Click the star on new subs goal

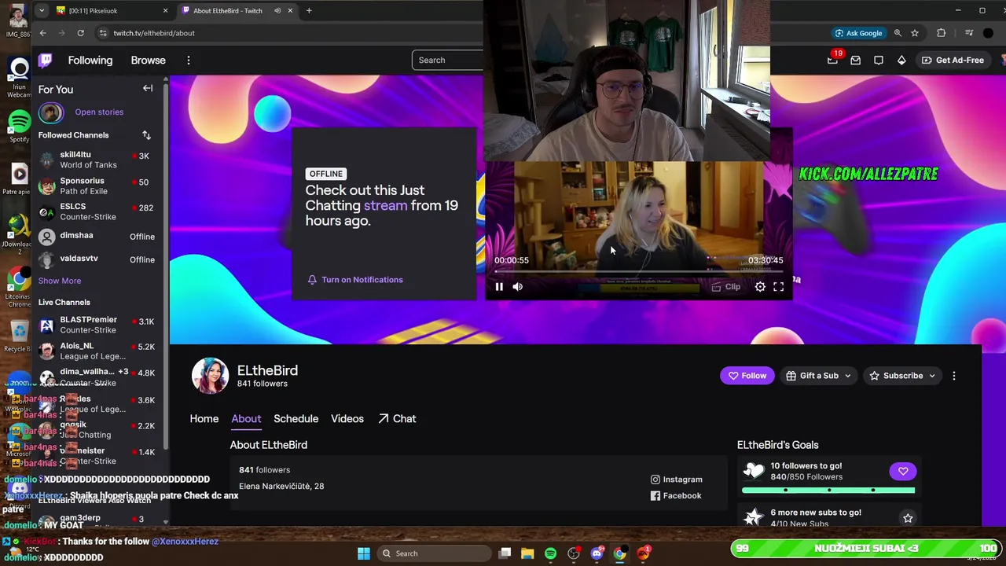(908, 518)
